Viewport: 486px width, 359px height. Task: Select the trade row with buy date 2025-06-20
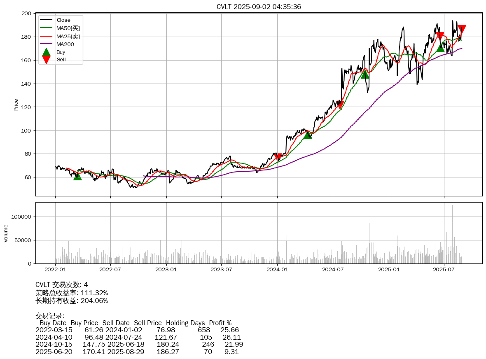click(137, 352)
